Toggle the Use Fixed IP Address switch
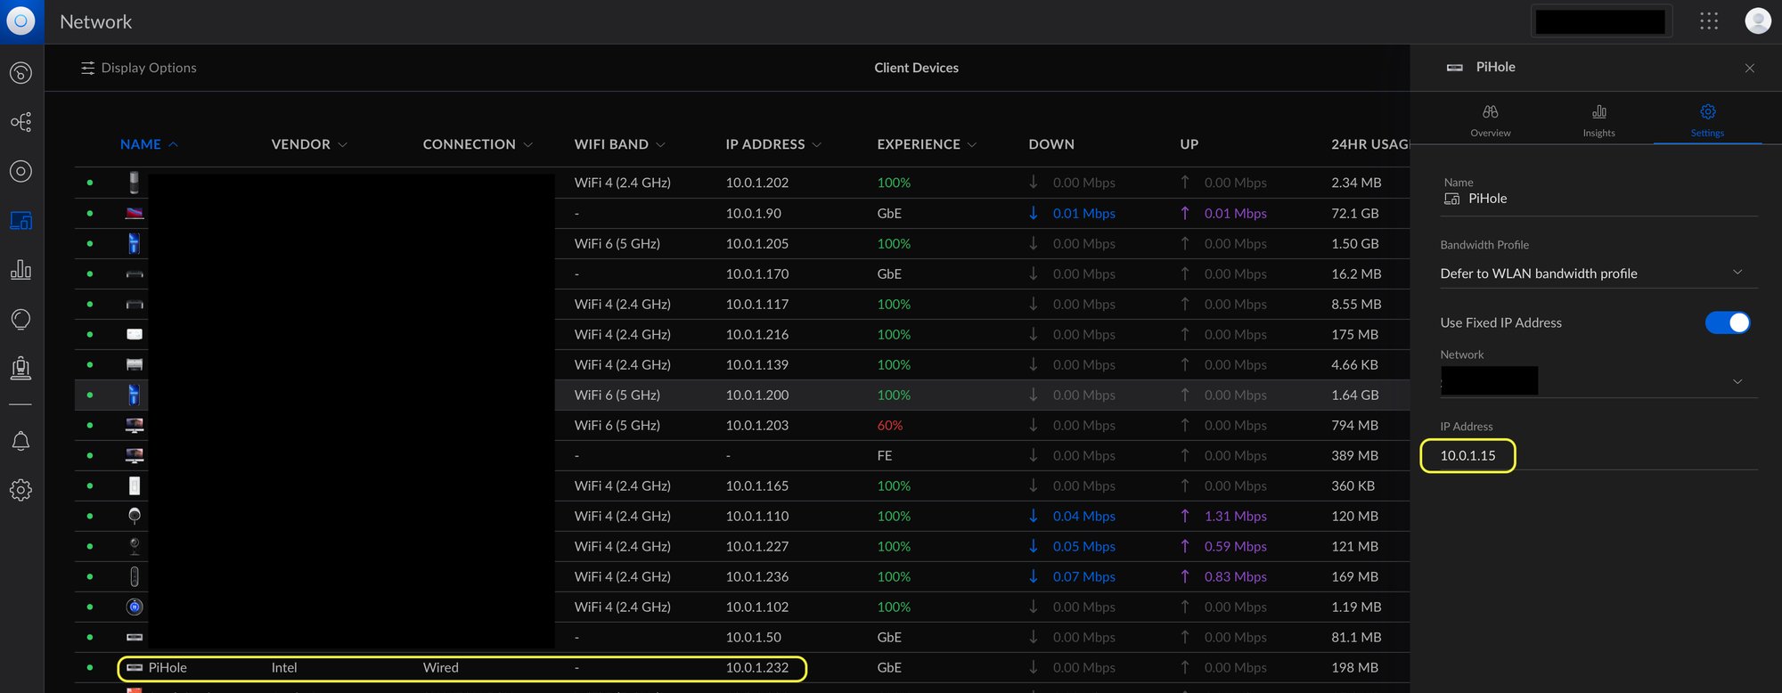1782x693 pixels. point(1727,322)
